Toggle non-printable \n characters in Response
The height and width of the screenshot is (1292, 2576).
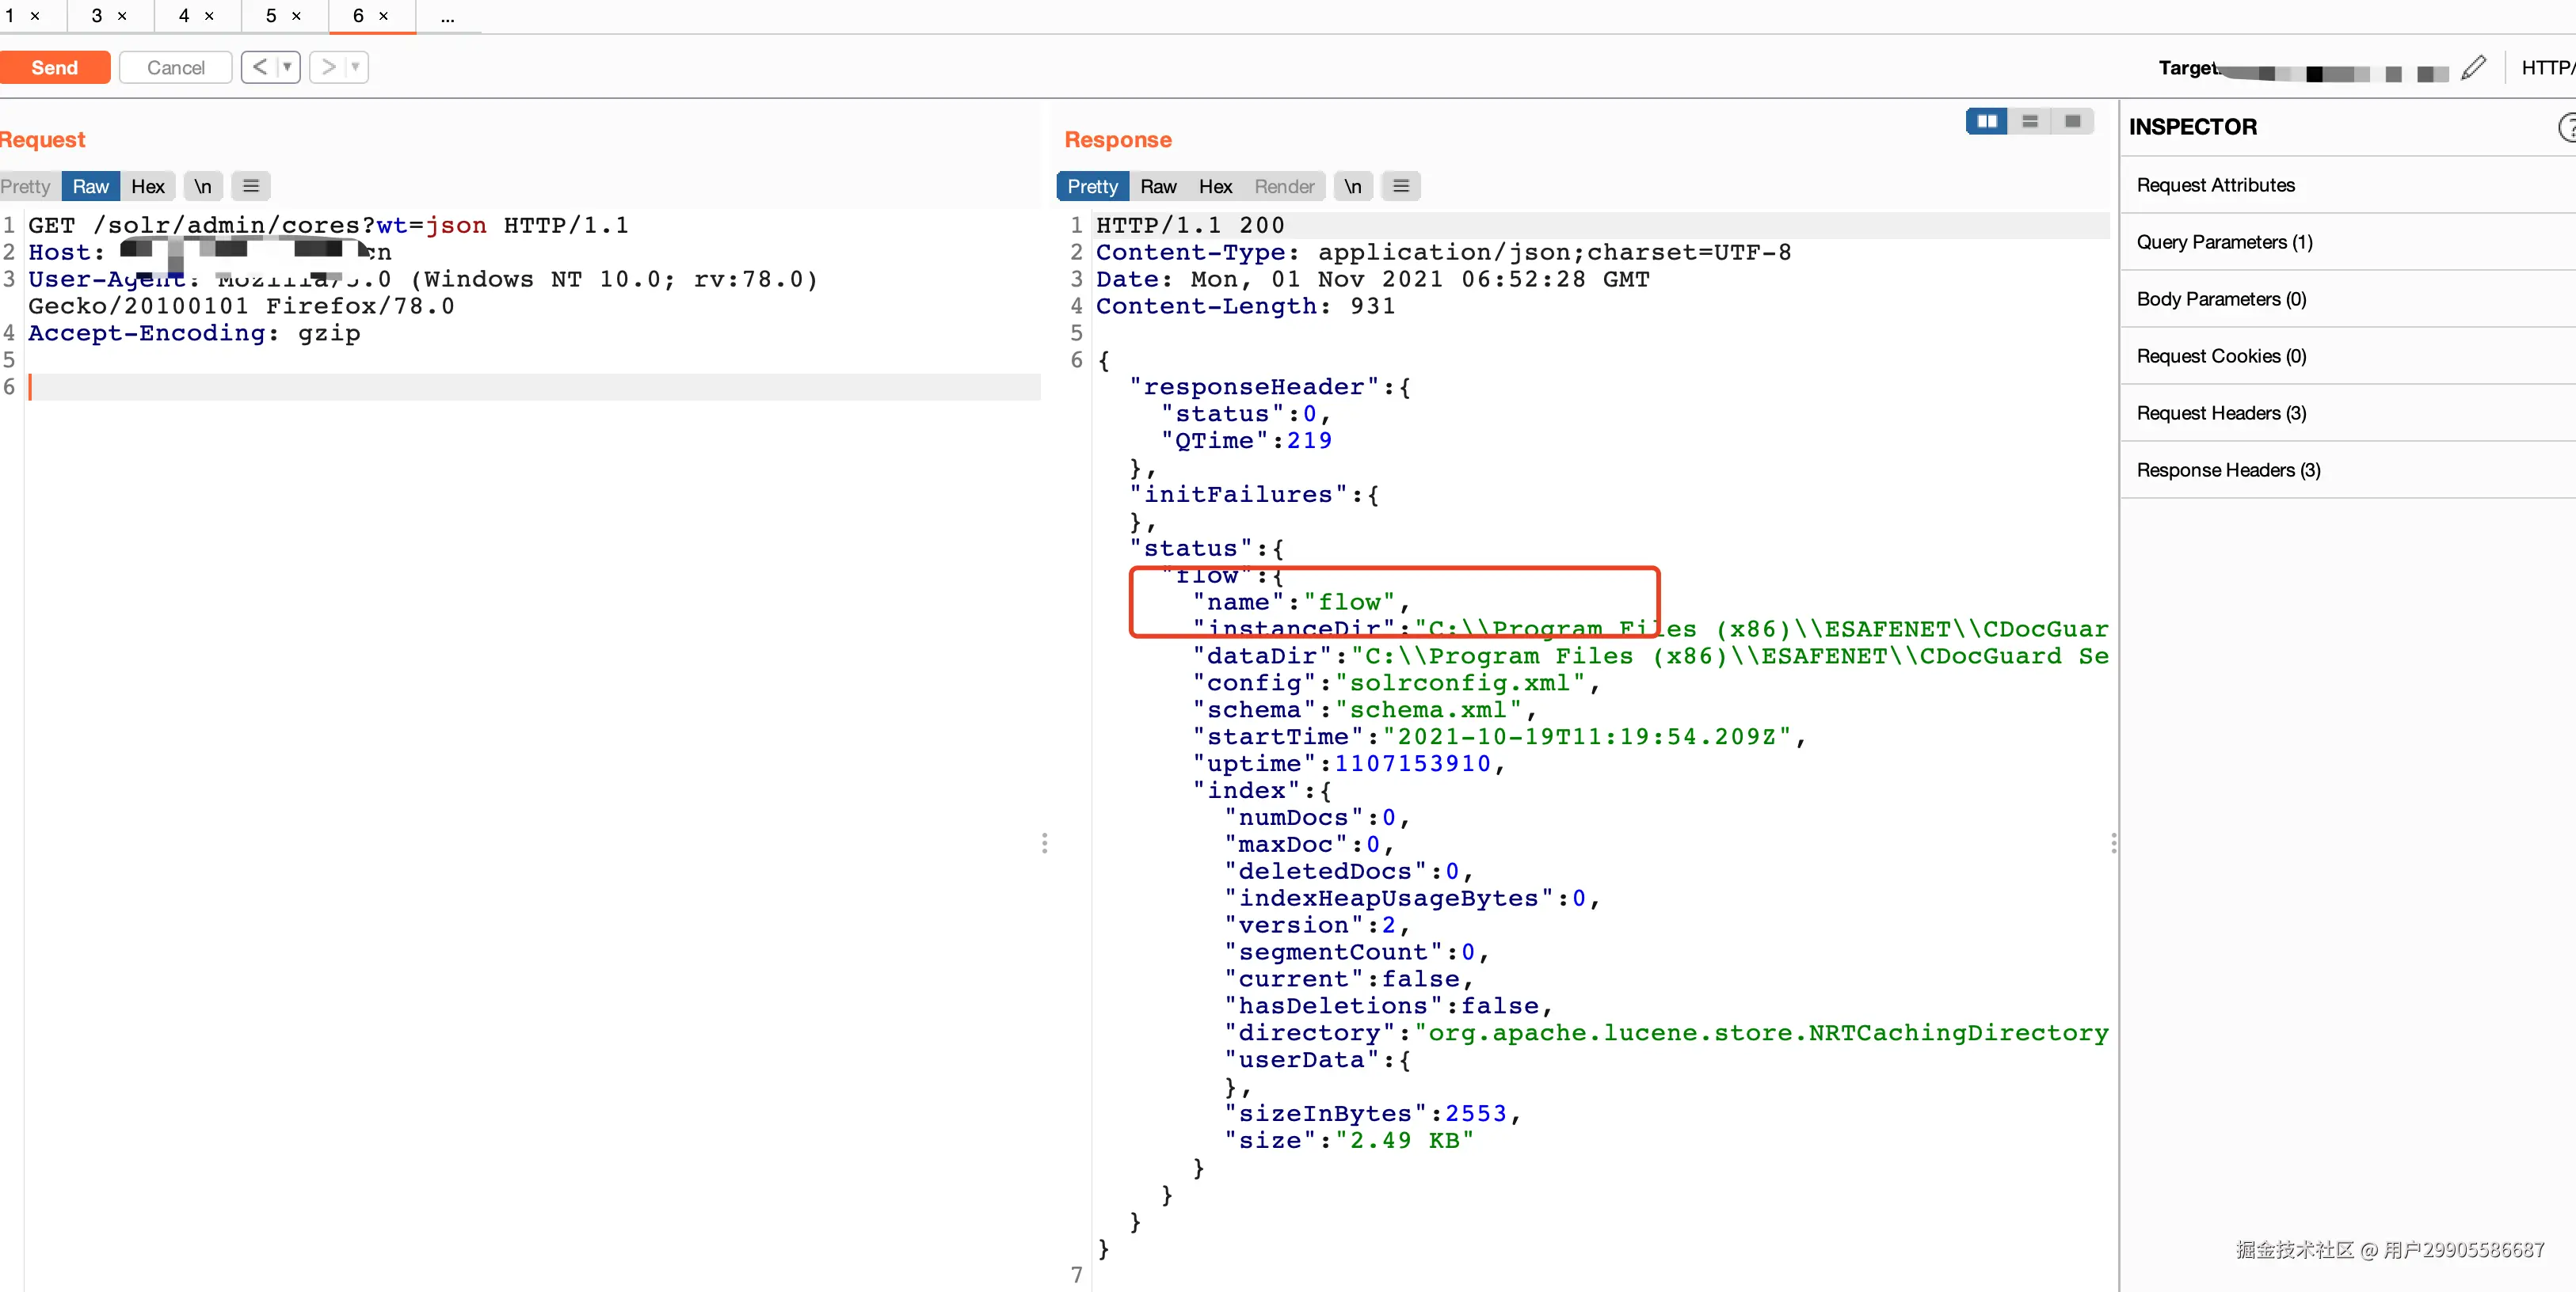1352,186
